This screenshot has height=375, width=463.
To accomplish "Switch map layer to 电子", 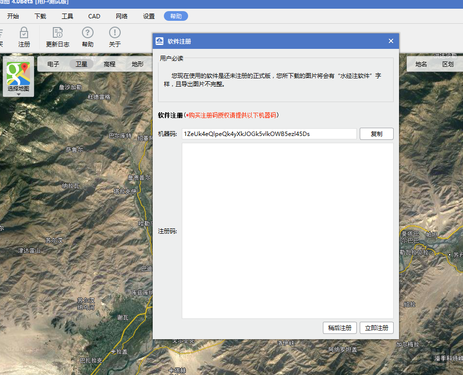I will pyautogui.click(x=53, y=64).
